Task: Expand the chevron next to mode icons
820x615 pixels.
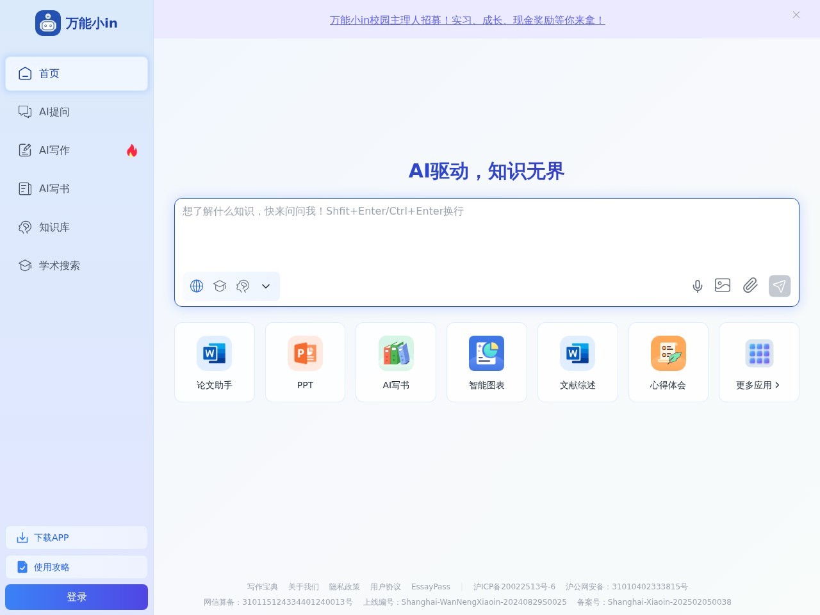Action: [266, 286]
